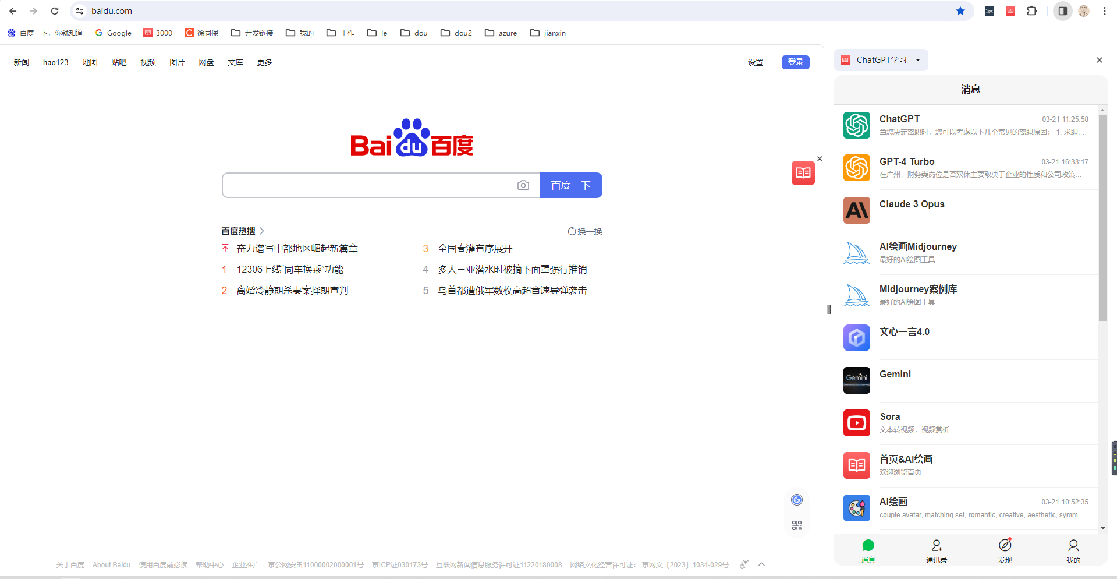The image size is (1117, 579).
Task: Close the floating red book widget
Action: 820,159
